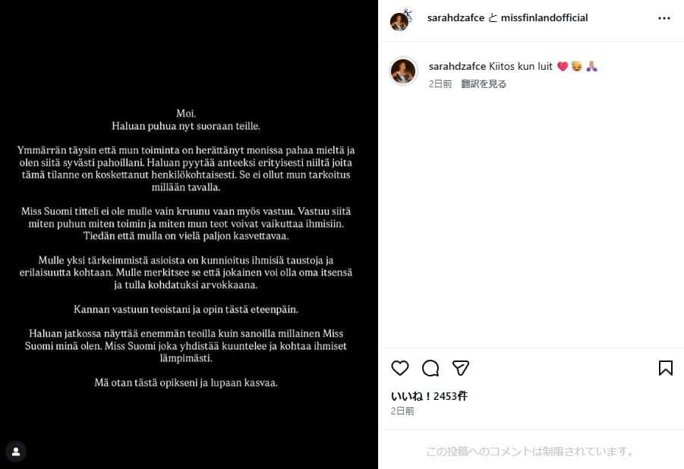Open sarahdzafce username in the caption
The height and width of the screenshot is (469, 684).
(x=457, y=66)
